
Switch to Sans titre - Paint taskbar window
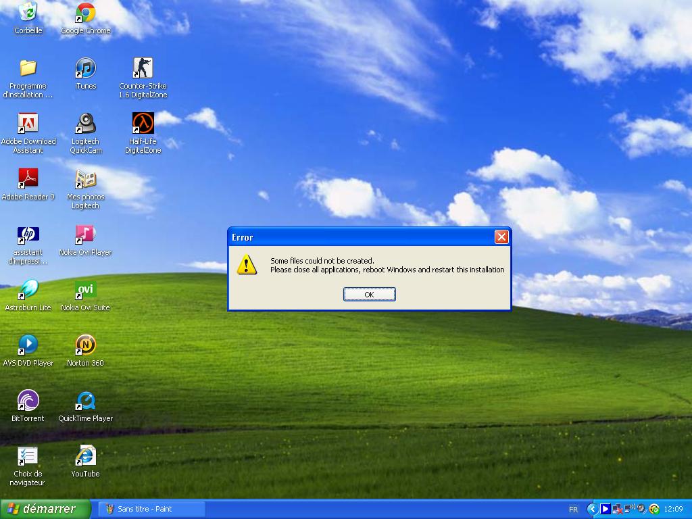click(x=151, y=509)
